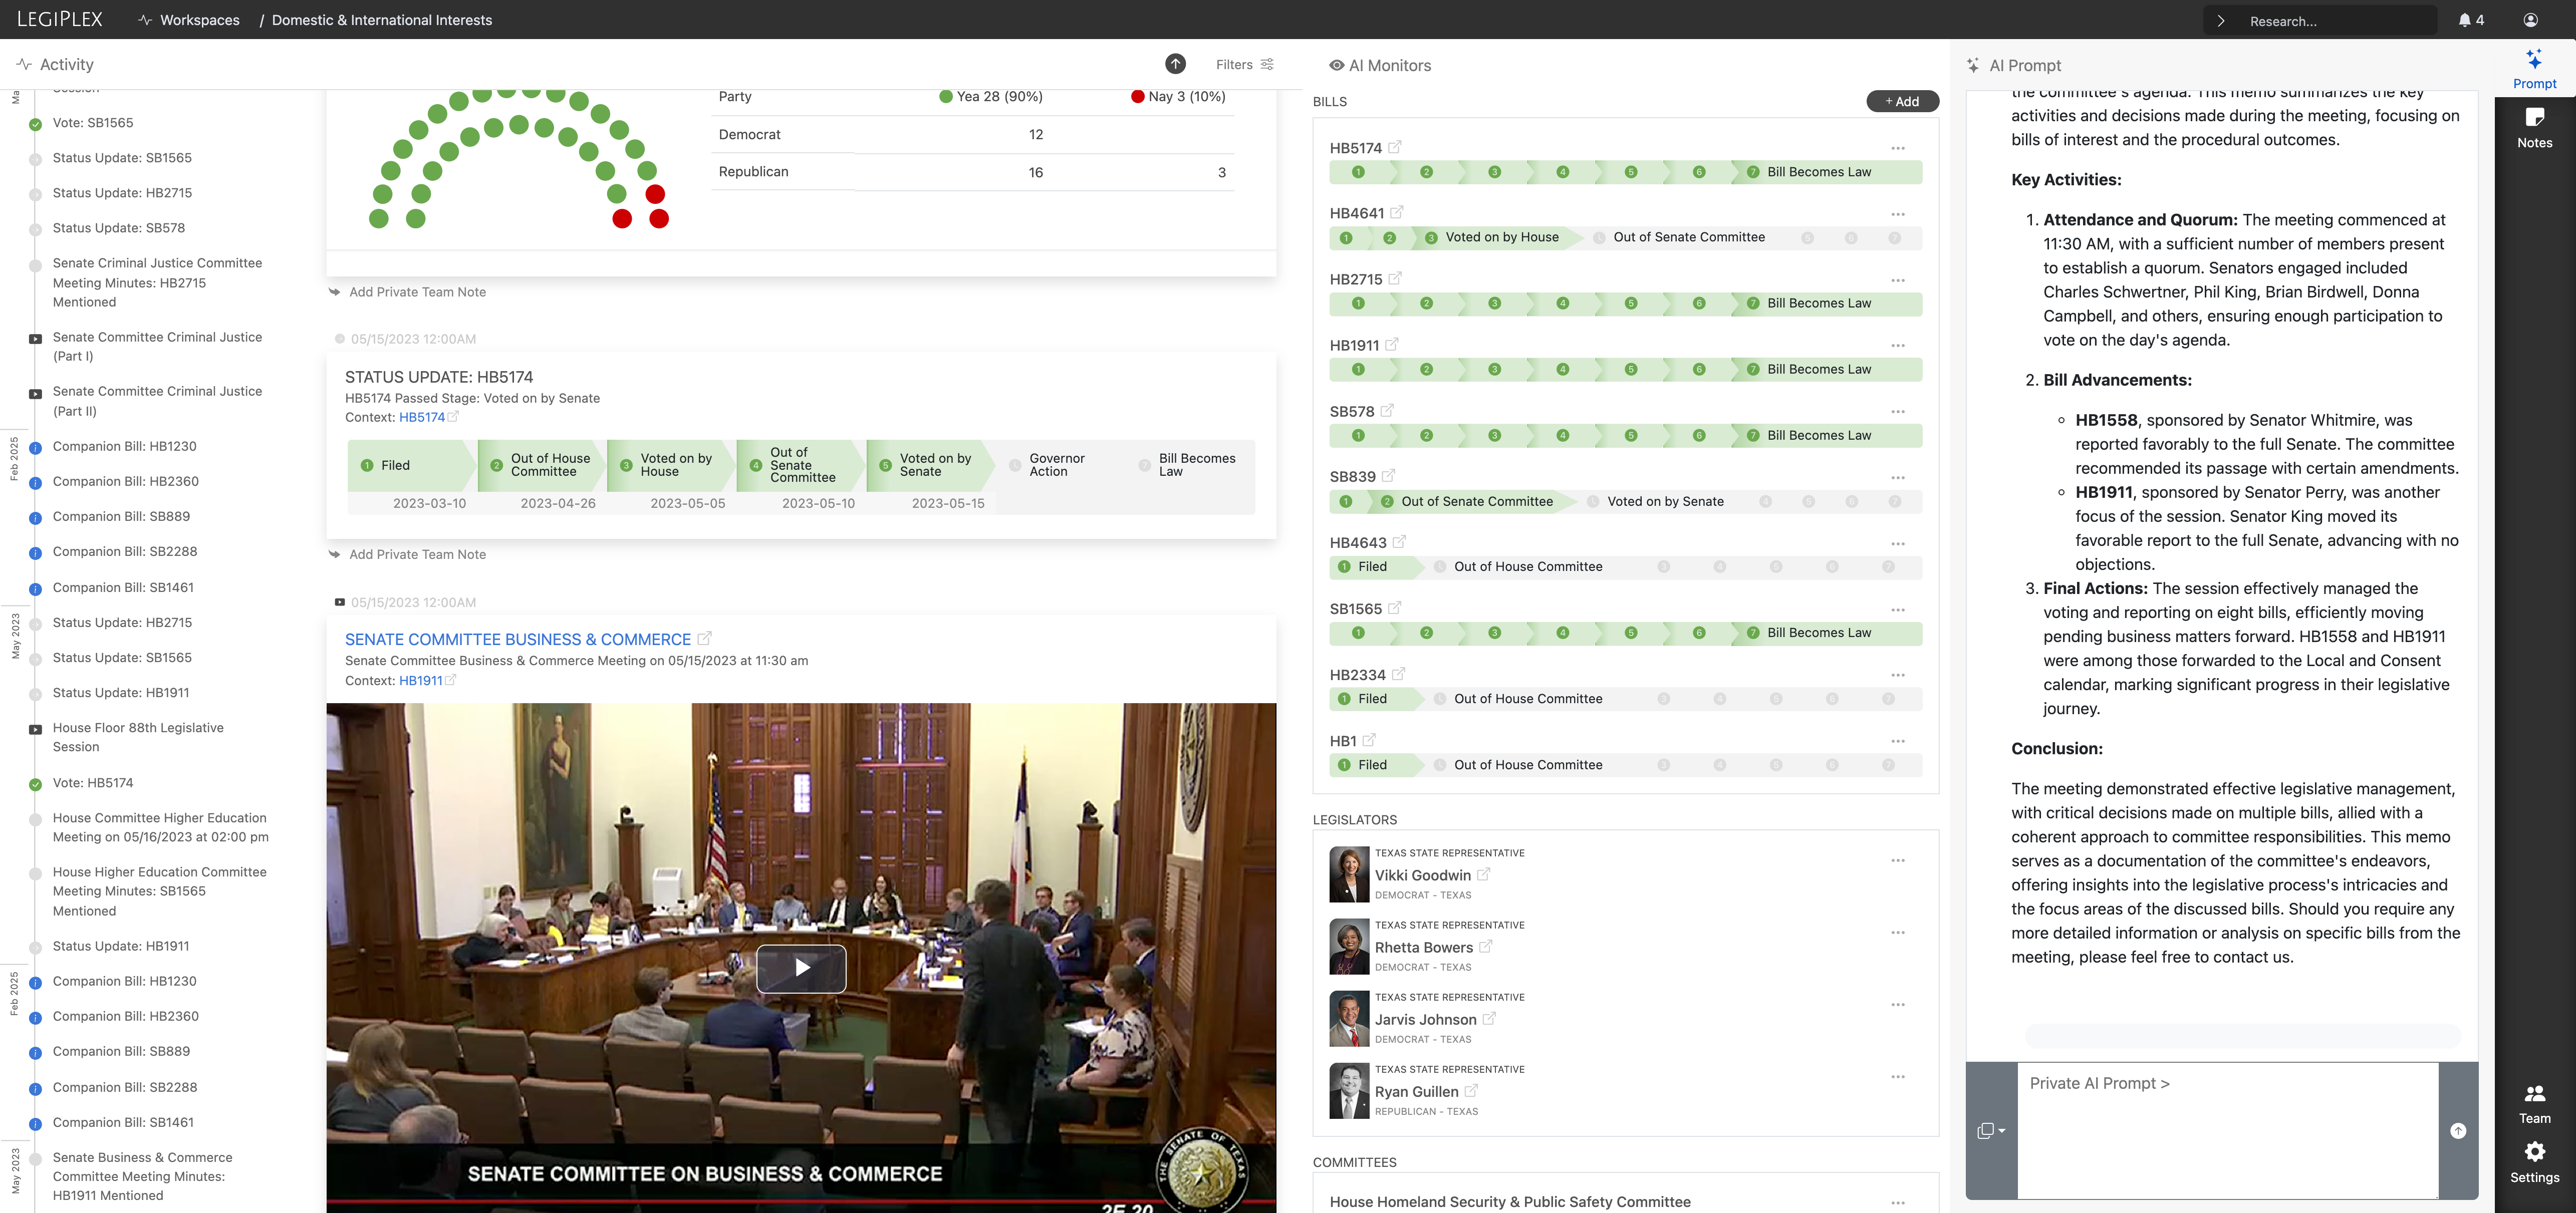
Task: Open SB1565 monitor external link icon
Action: 1394,608
